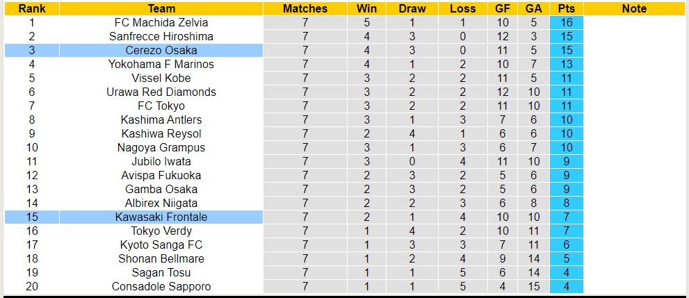Click the Note column header
The image size is (689, 298).
coord(634,8)
